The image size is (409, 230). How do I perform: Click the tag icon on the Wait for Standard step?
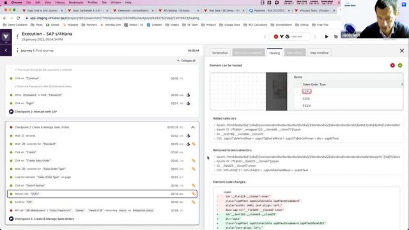coord(194,144)
